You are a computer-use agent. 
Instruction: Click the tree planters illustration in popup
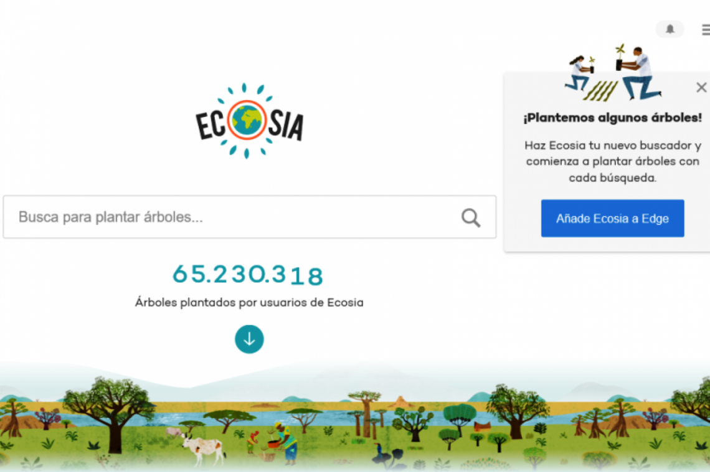[x=613, y=73]
